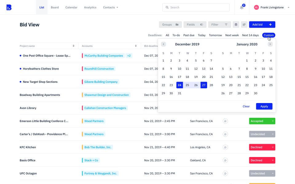Screen dimensions: 295x184
Task: Enable the Past due deadline filter
Action: pyautogui.click(x=189, y=35)
